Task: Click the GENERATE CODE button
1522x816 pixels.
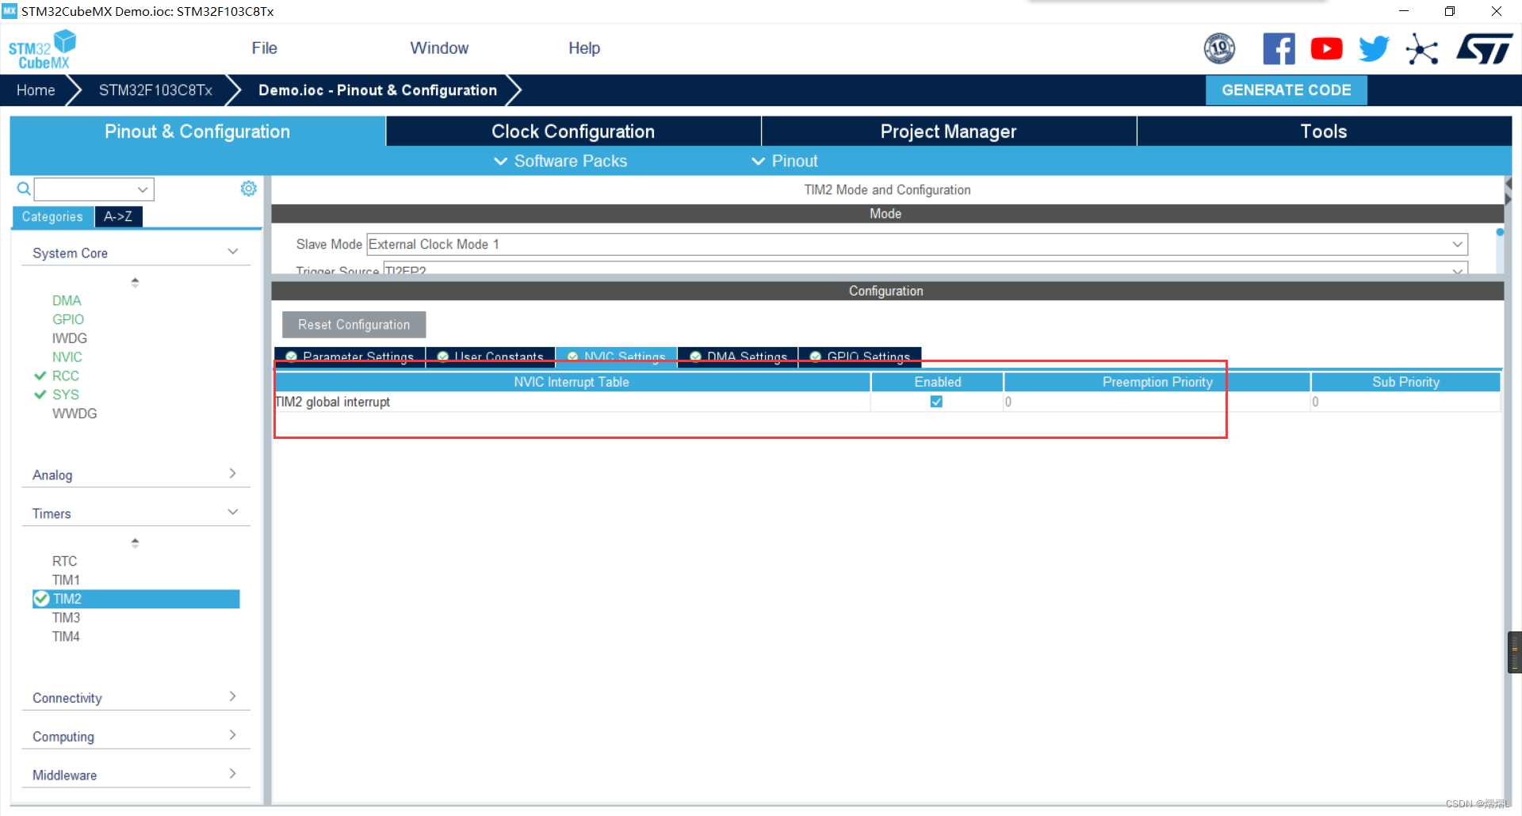Action: point(1286,90)
